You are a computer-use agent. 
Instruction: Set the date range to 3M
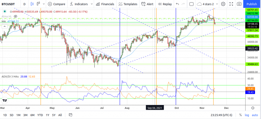[x=25, y=115]
